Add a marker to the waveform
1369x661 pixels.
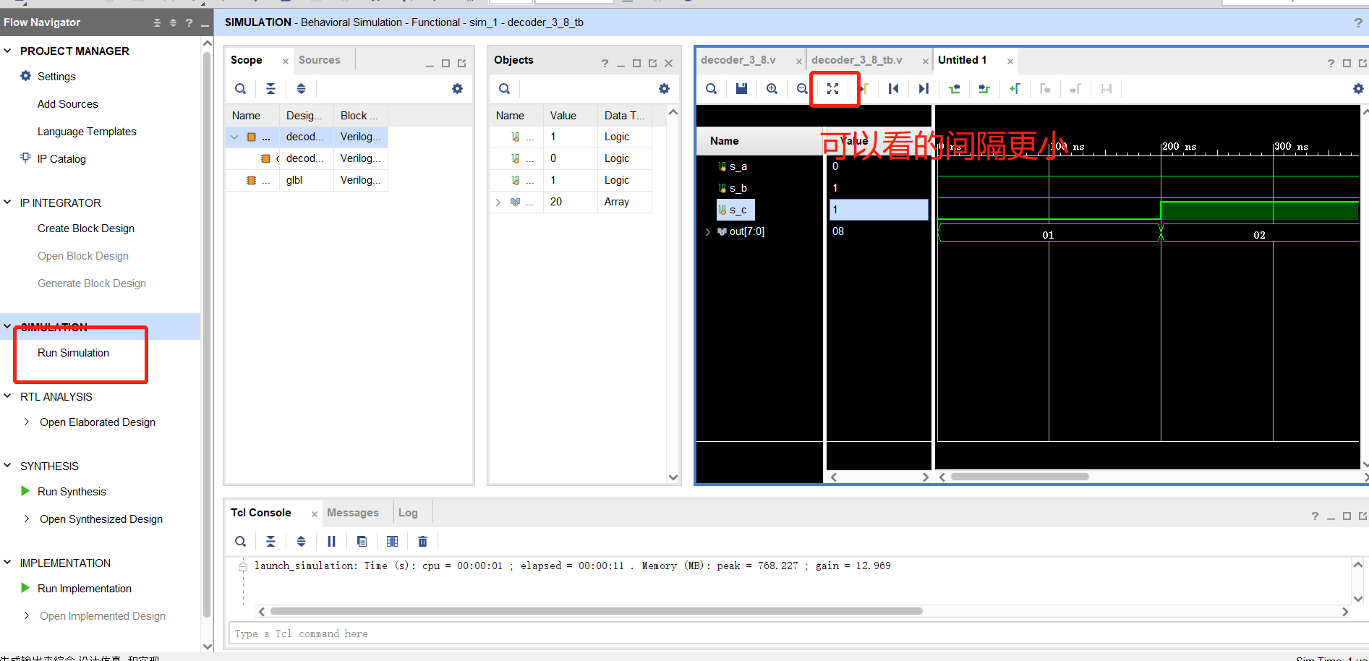click(1015, 89)
